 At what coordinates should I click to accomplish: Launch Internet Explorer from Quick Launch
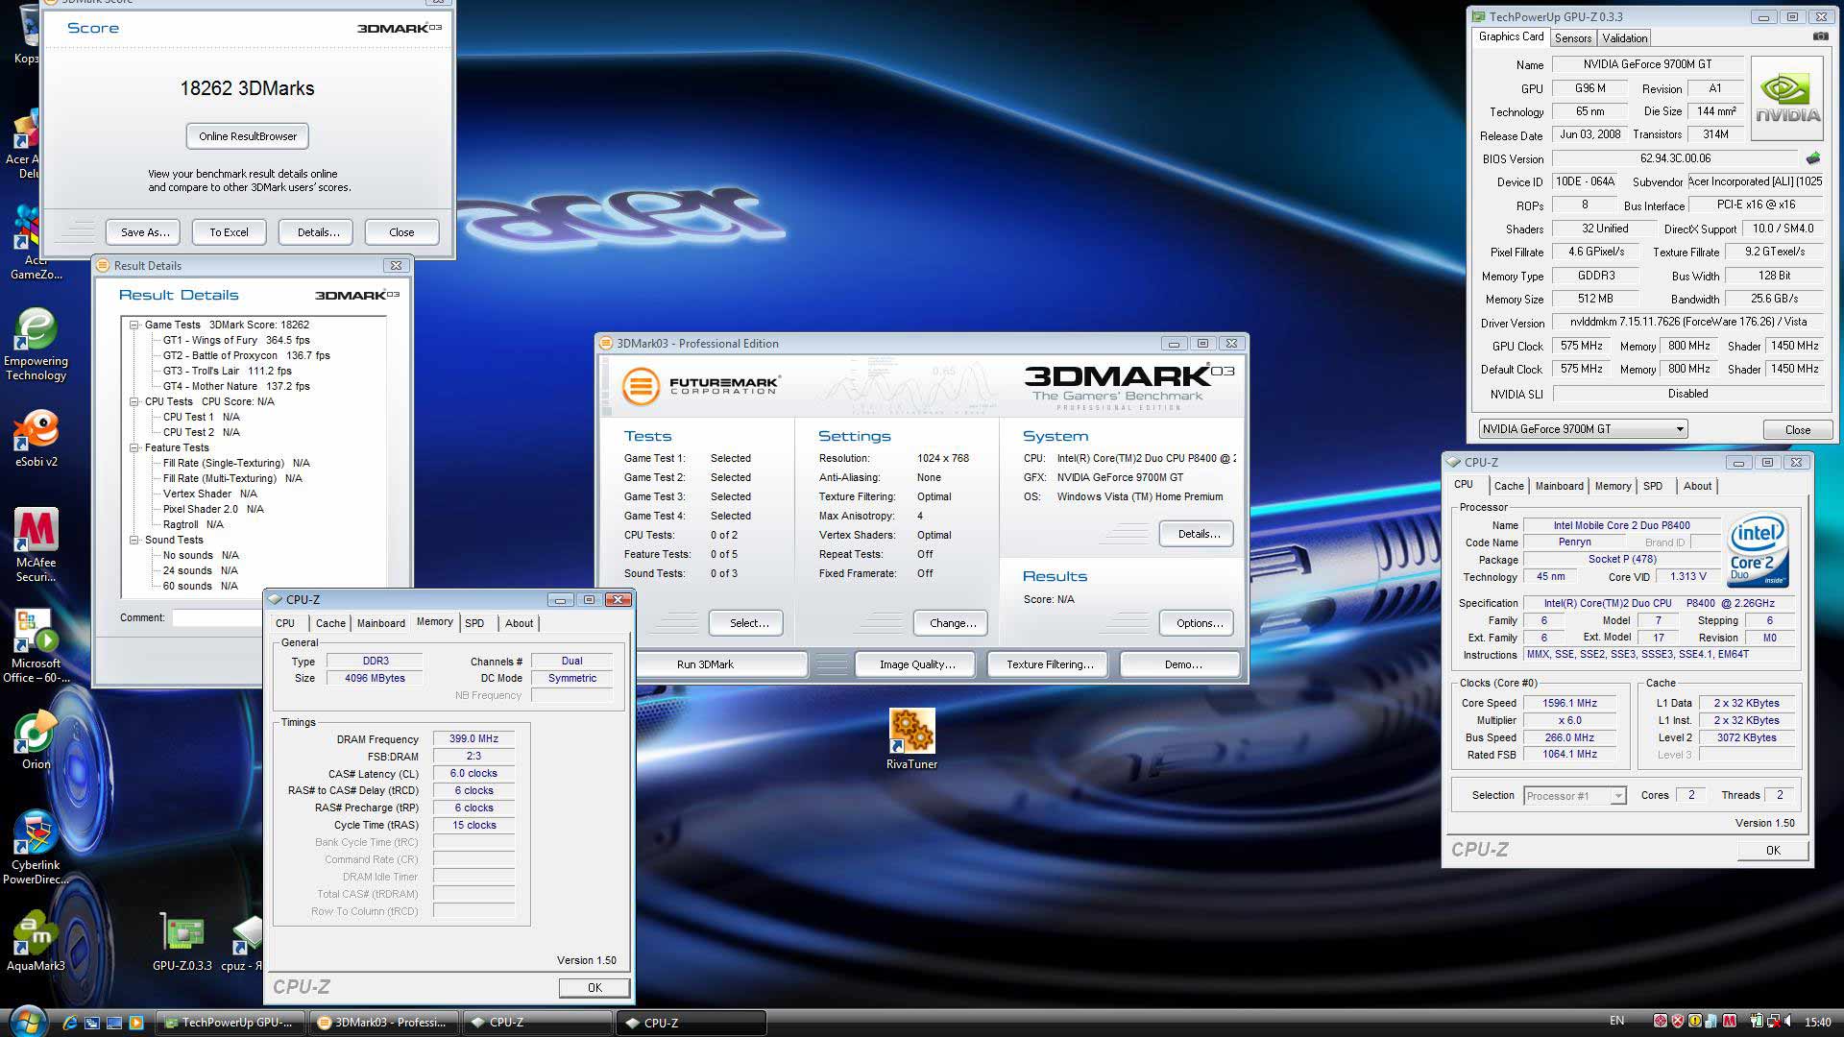point(70,1023)
